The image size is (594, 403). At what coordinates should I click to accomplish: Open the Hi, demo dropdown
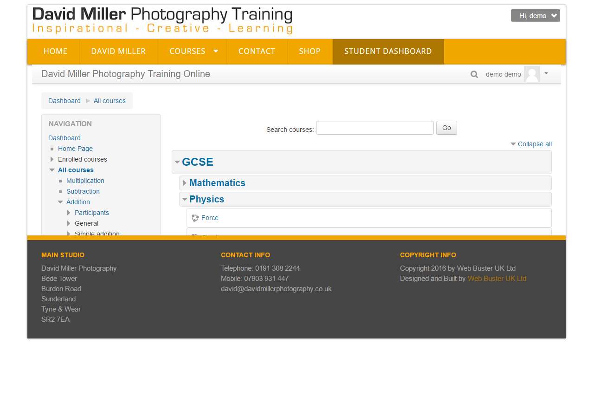coord(535,16)
